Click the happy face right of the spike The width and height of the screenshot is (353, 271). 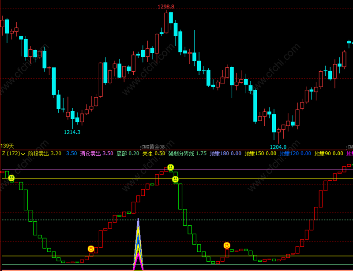(x=227, y=245)
